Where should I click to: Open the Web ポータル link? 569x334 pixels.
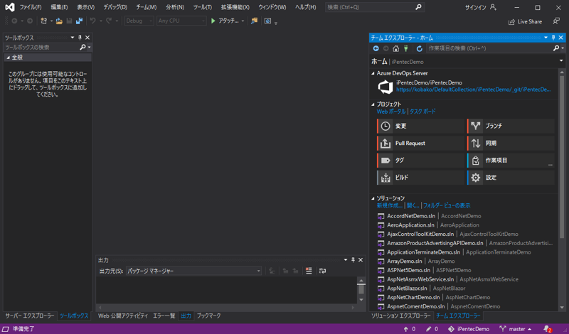pyautogui.click(x=391, y=112)
